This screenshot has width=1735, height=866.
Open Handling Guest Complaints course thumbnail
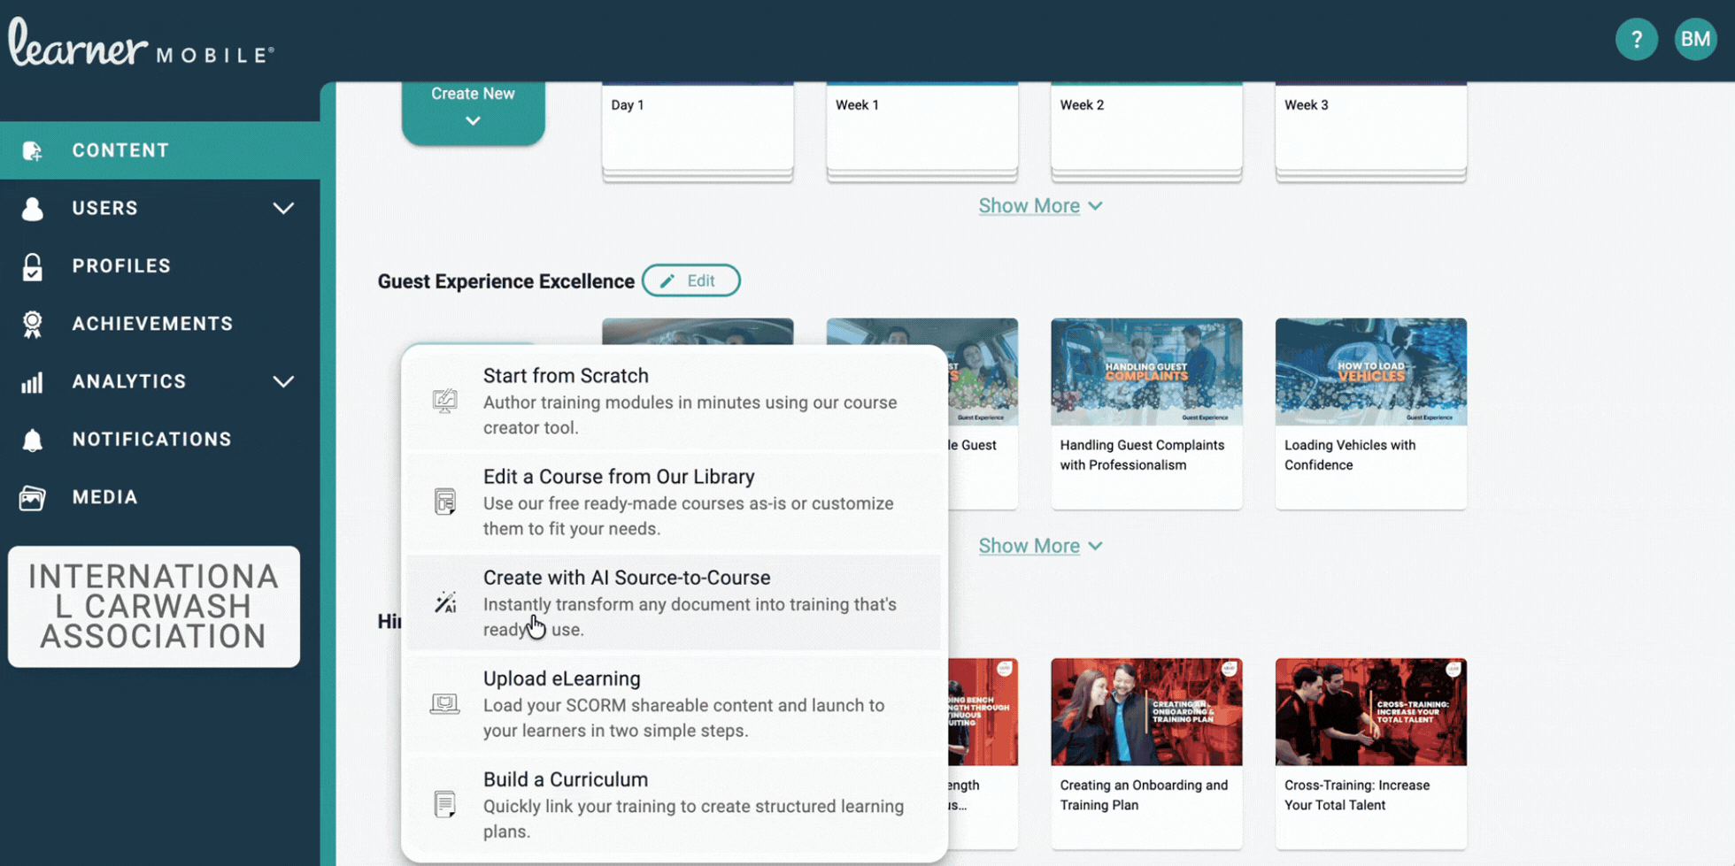[1145, 372]
